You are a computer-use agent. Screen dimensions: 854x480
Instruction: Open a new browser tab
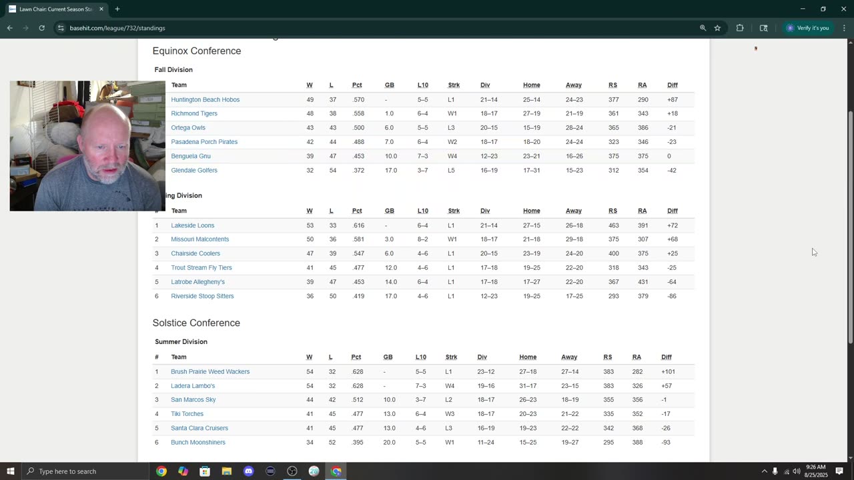(117, 9)
